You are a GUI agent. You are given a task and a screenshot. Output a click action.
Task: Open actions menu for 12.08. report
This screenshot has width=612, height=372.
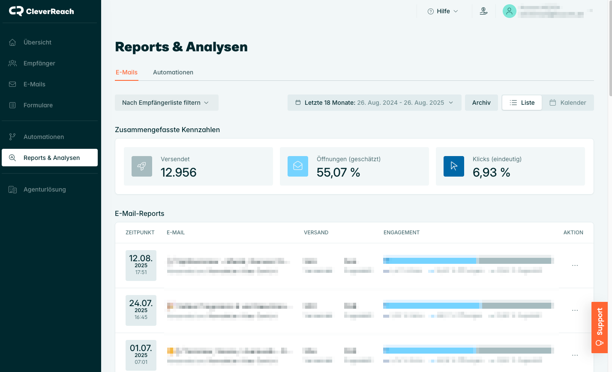coord(575,266)
